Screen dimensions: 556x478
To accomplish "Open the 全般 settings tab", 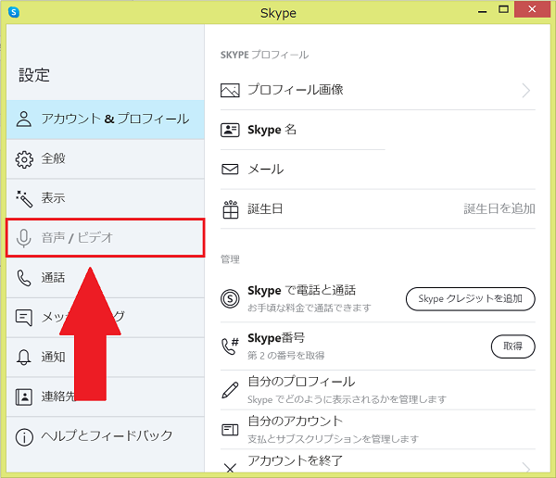I will click(106, 158).
